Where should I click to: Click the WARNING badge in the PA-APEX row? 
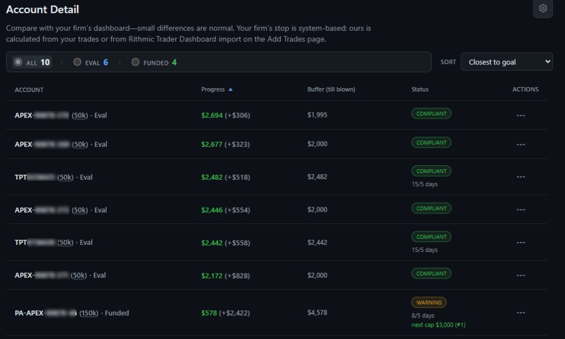click(429, 303)
